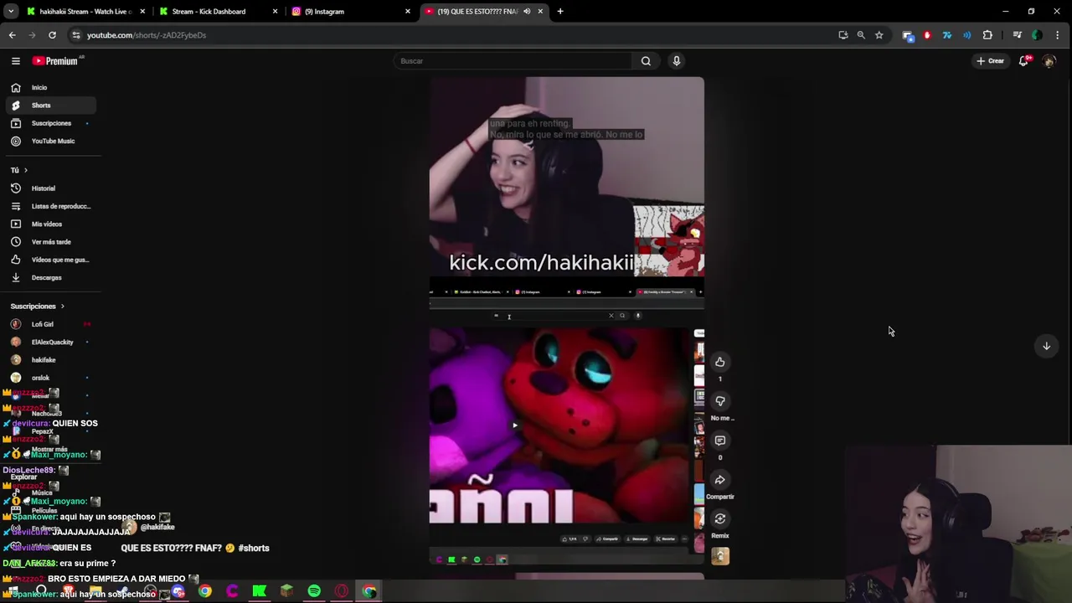Open the 7TV extension icon
1072x603 pixels.
(x=947, y=35)
